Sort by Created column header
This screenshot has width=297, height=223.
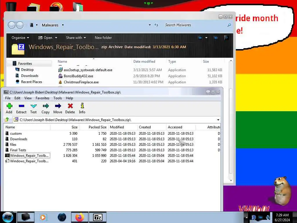[x=152, y=127]
